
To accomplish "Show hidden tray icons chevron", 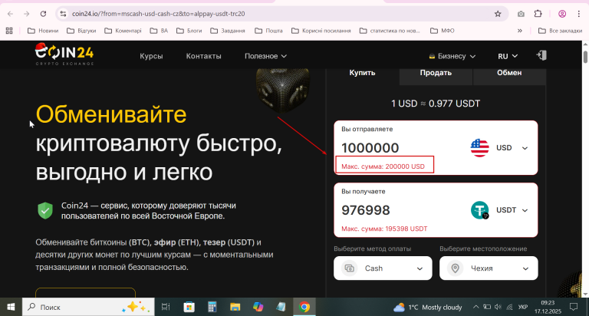I will [x=475, y=307].
